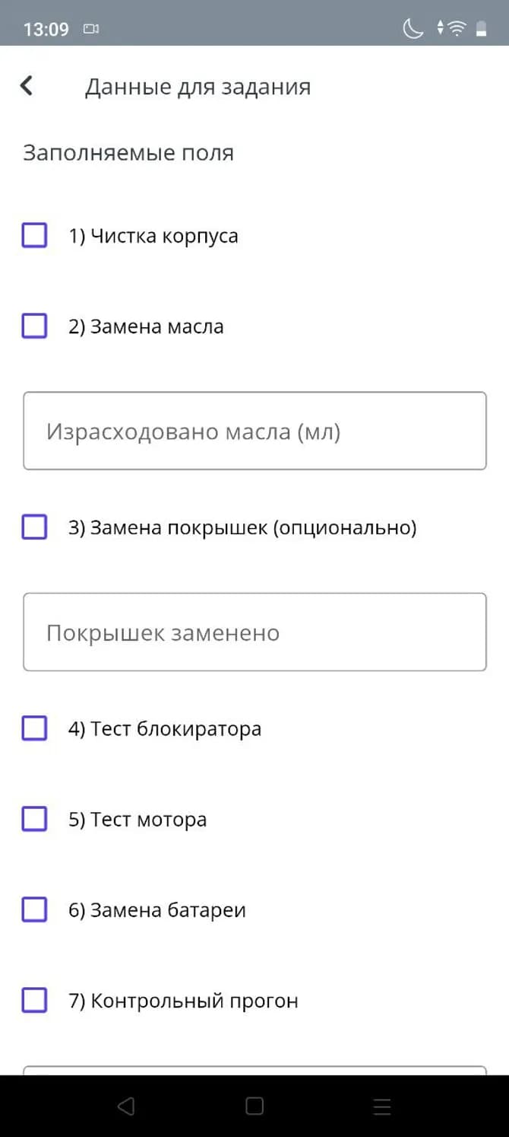Focus the 'Покрышек заменено' input field
The width and height of the screenshot is (509, 1137).
coord(254,632)
